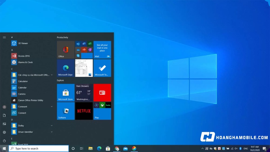Screen dimensions: 270x152
Task: Click the Windows Security tray icon
Action: (215, 148)
